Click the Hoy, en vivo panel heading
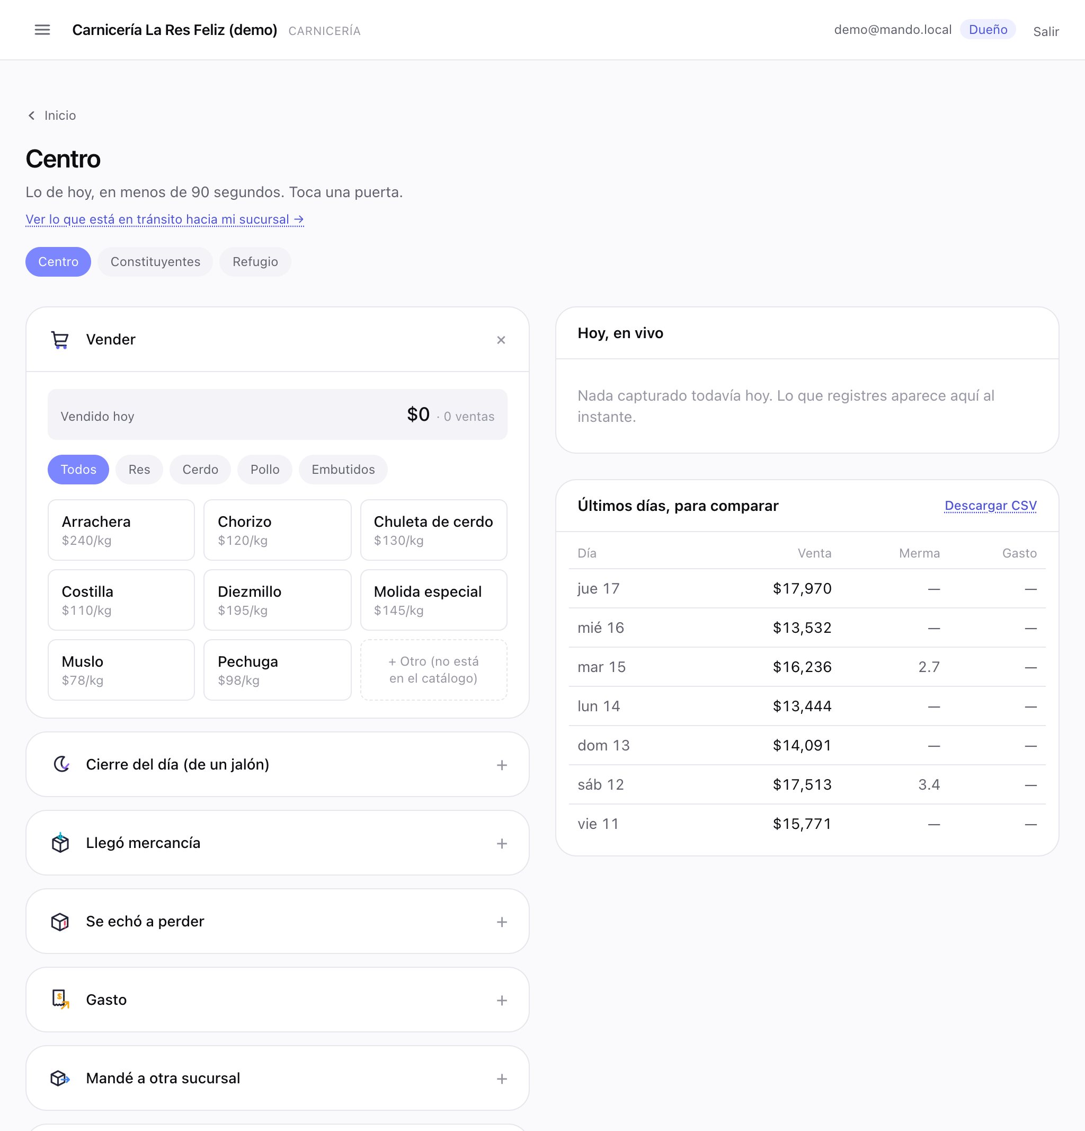This screenshot has width=1085, height=1131. pyautogui.click(x=620, y=333)
